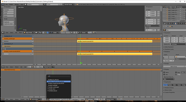Viewport: 186px width, 102px height.
Task: Toggle selectability of WGT-f_index.R in outliner
Action: click(x=182, y=18)
